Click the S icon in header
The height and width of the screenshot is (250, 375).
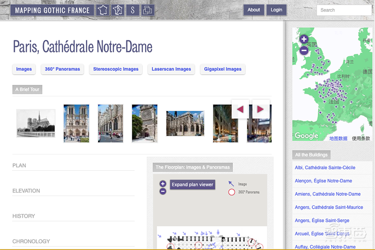(x=133, y=10)
